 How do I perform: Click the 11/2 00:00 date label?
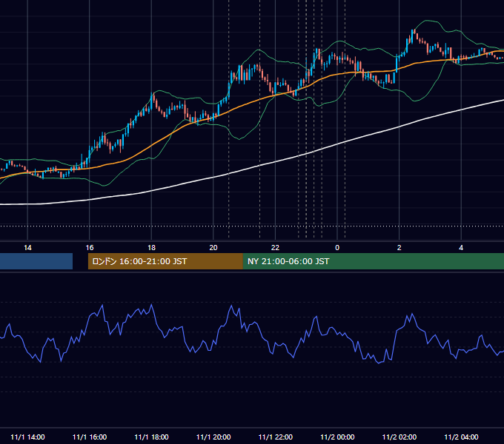pos(337,437)
